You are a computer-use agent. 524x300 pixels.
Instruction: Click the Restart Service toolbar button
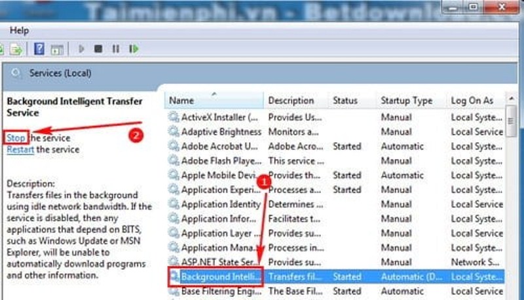[x=134, y=49]
